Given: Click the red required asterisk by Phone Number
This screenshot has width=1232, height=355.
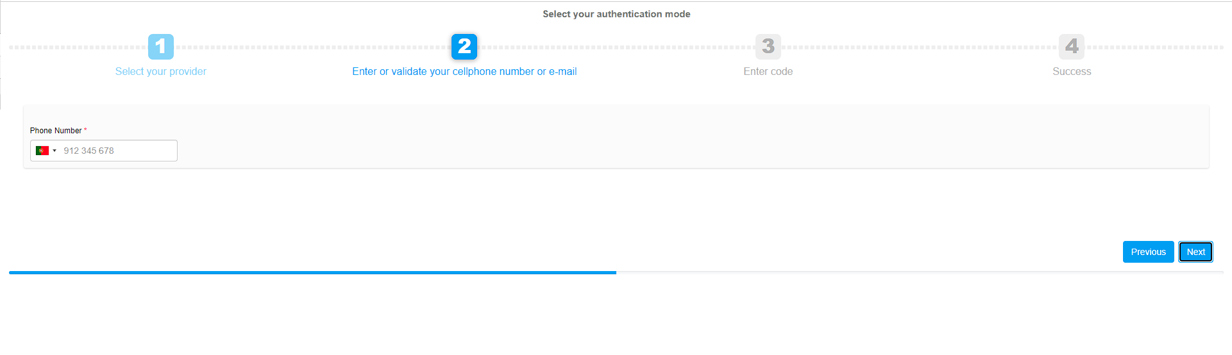Looking at the screenshot, I should 85,130.
